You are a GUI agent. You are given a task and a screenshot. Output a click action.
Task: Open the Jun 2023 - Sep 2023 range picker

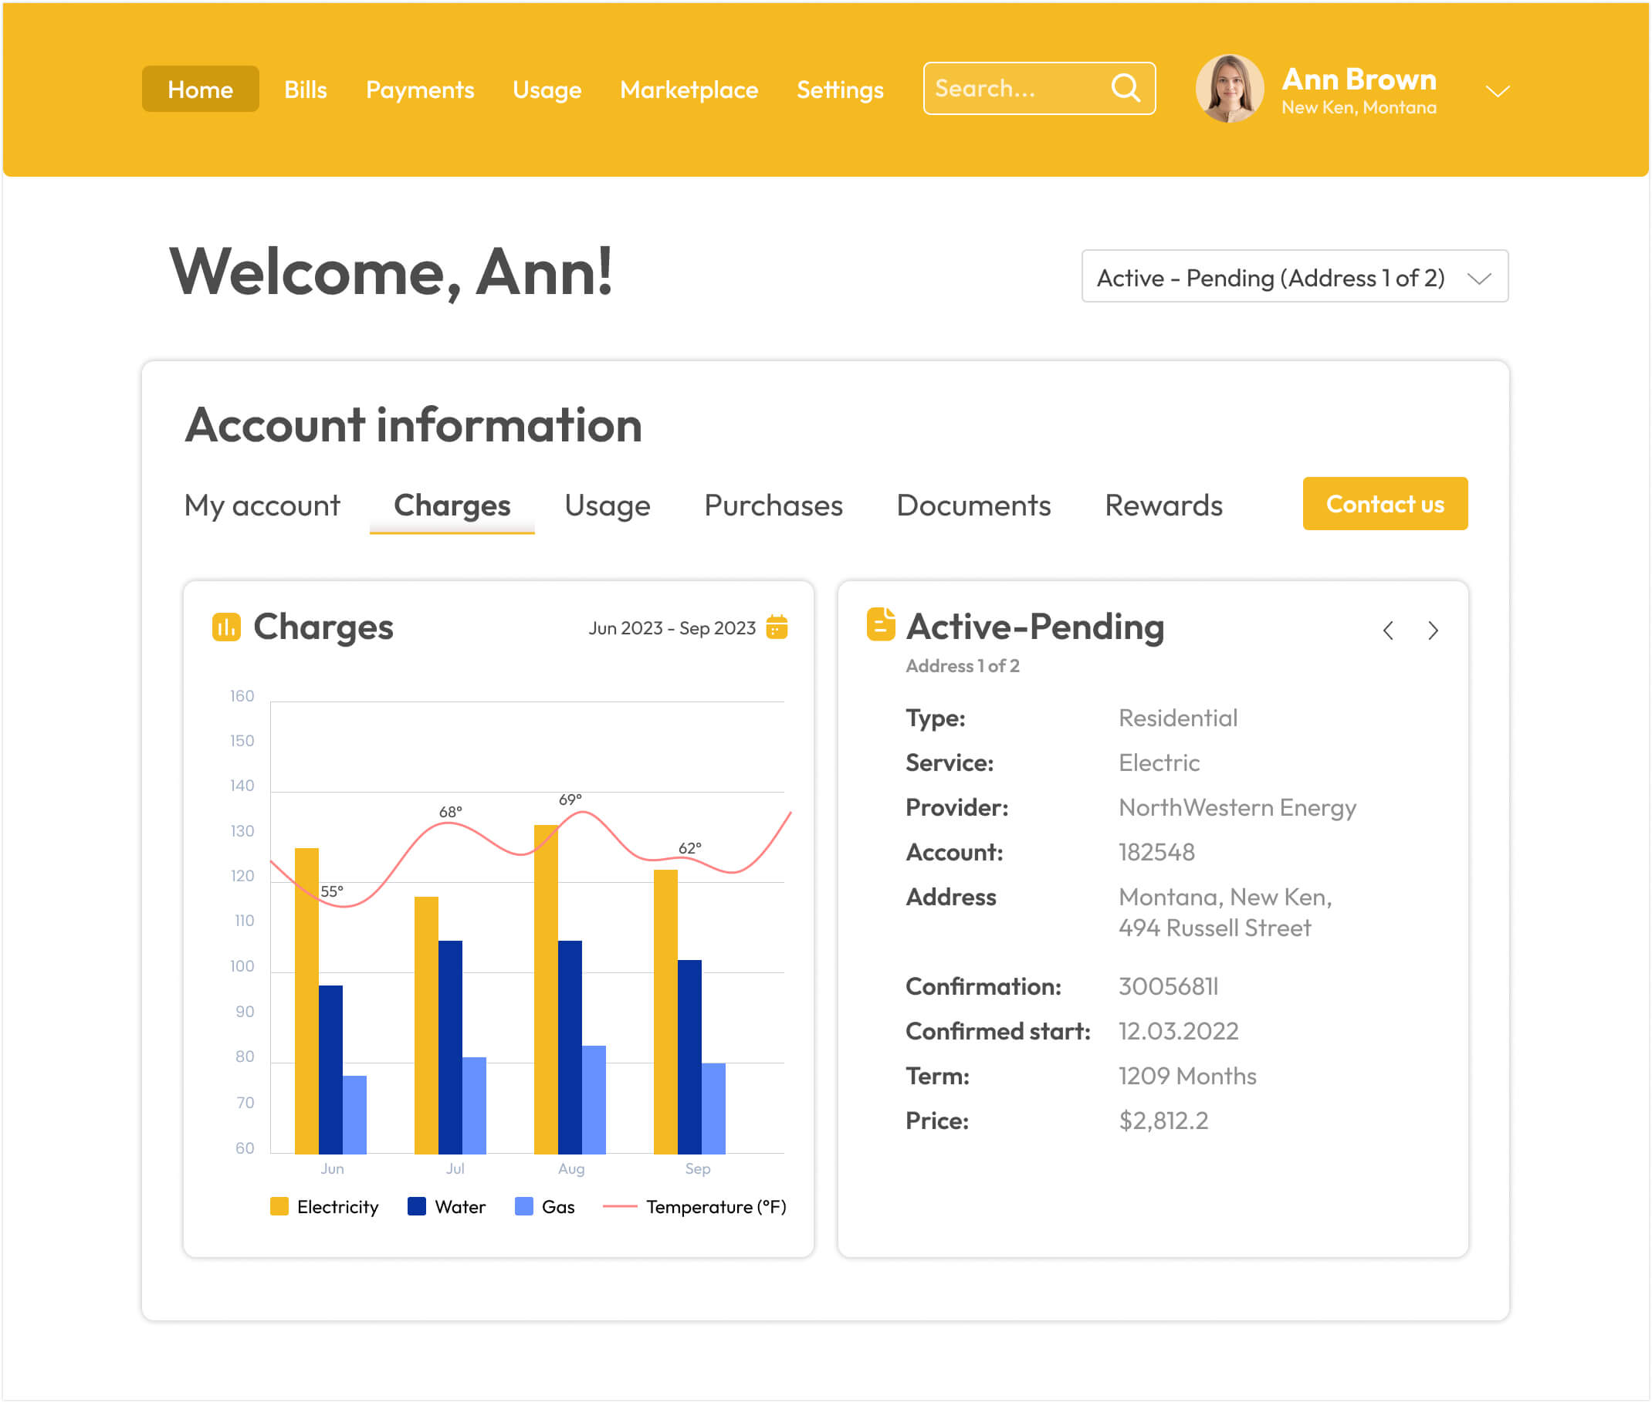coord(672,628)
